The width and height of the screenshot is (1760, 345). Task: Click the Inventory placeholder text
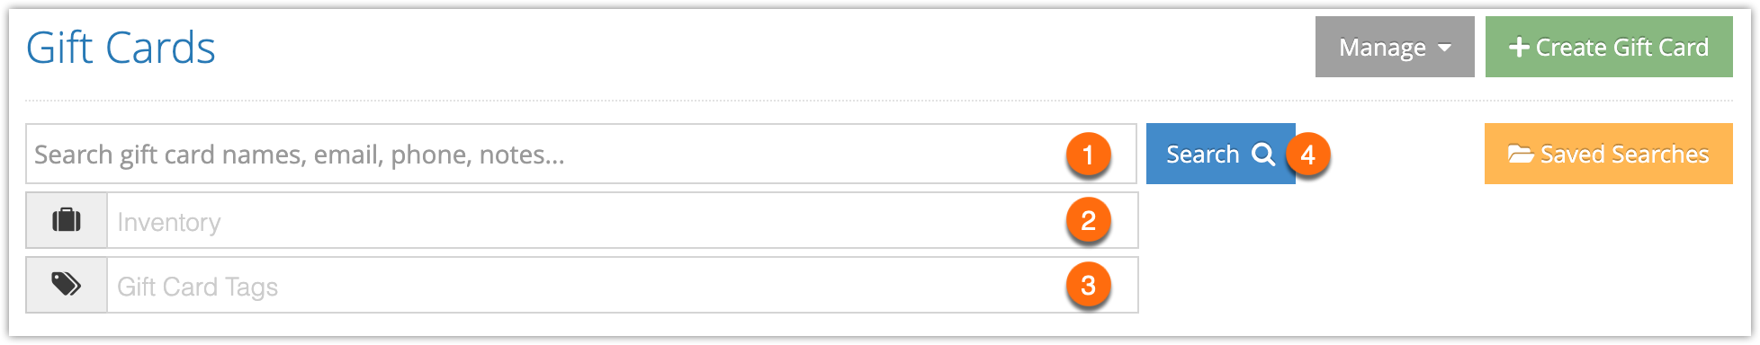[x=169, y=222]
